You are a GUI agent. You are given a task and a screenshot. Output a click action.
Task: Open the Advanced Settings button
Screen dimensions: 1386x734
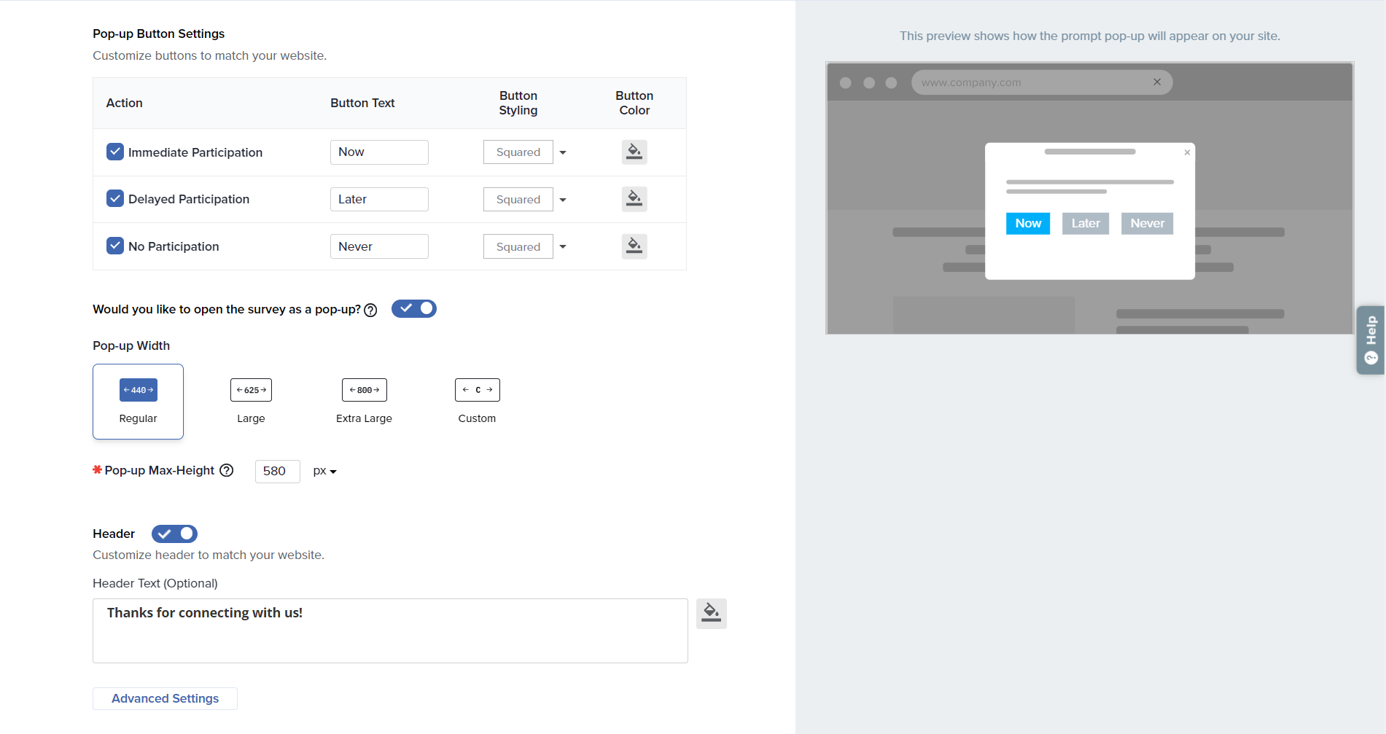[x=165, y=698]
